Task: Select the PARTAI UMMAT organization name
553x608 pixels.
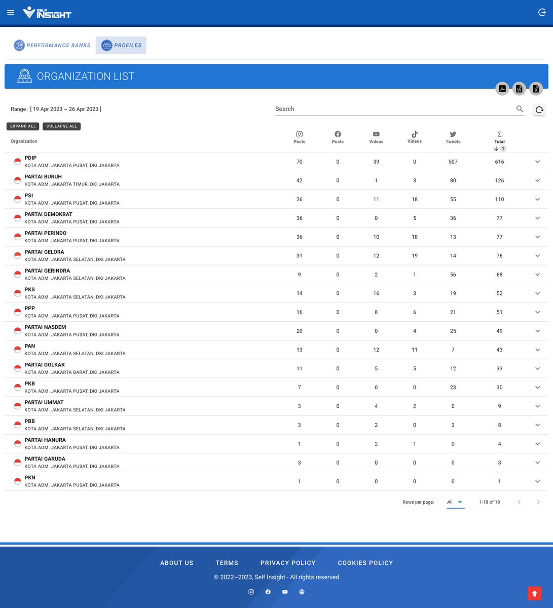Action: [44, 402]
